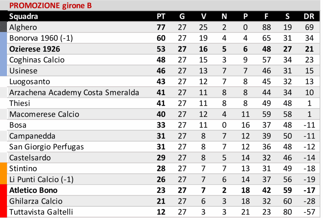Viewport: 323px width, 220px height.
Task: Click Alghero's points total of 77
Action: tap(161, 27)
